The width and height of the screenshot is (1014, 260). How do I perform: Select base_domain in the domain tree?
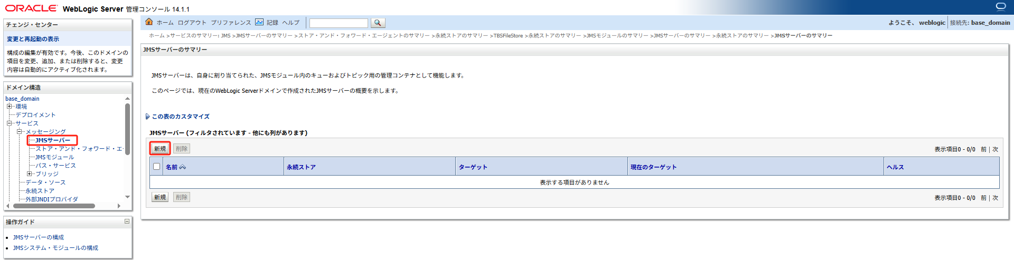22,99
